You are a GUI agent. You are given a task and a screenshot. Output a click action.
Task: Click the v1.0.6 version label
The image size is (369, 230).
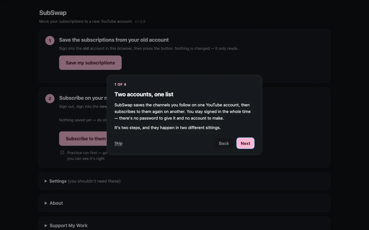[140, 21]
